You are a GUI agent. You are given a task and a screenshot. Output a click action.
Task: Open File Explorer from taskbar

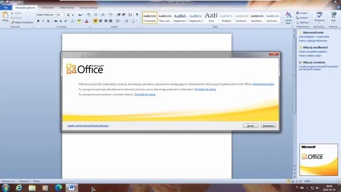click(32, 188)
